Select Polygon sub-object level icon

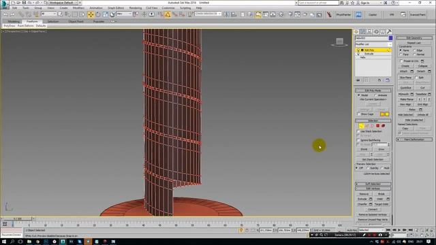[x=378, y=126]
